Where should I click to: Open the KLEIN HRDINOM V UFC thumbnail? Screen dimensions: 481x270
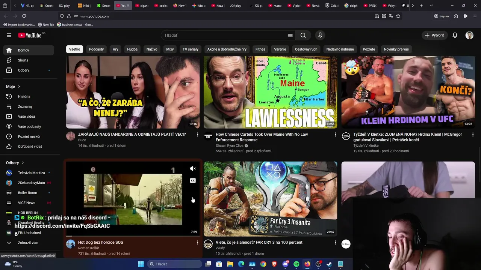pyautogui.click(x=408, y=92)
